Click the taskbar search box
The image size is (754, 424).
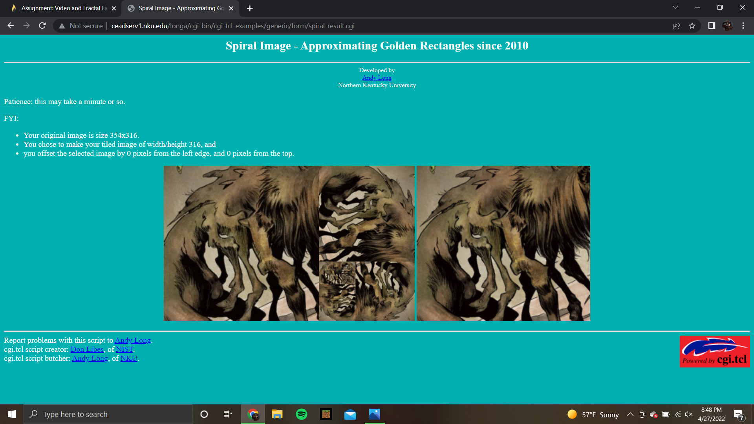108,414
